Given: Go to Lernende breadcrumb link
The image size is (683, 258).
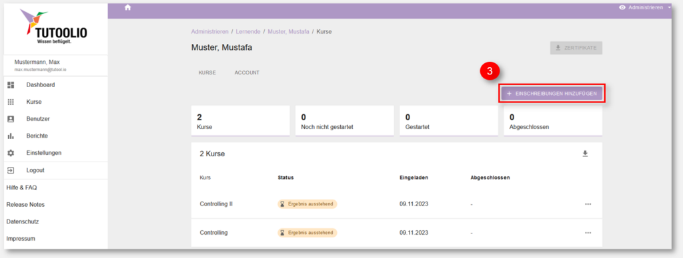Looking at the screenshot, I should coord(248,32).
